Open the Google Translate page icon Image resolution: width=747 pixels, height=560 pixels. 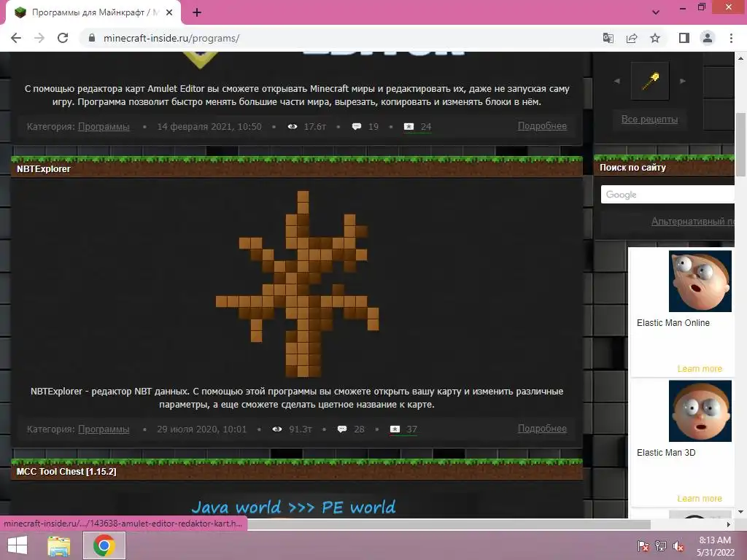tap(608, 38)
